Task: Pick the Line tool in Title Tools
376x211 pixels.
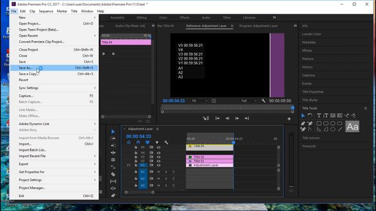Action: point(340,130)
